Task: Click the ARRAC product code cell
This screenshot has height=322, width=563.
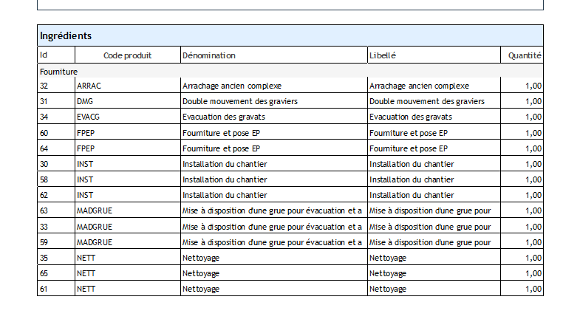Action: click(x=89, y=86)
